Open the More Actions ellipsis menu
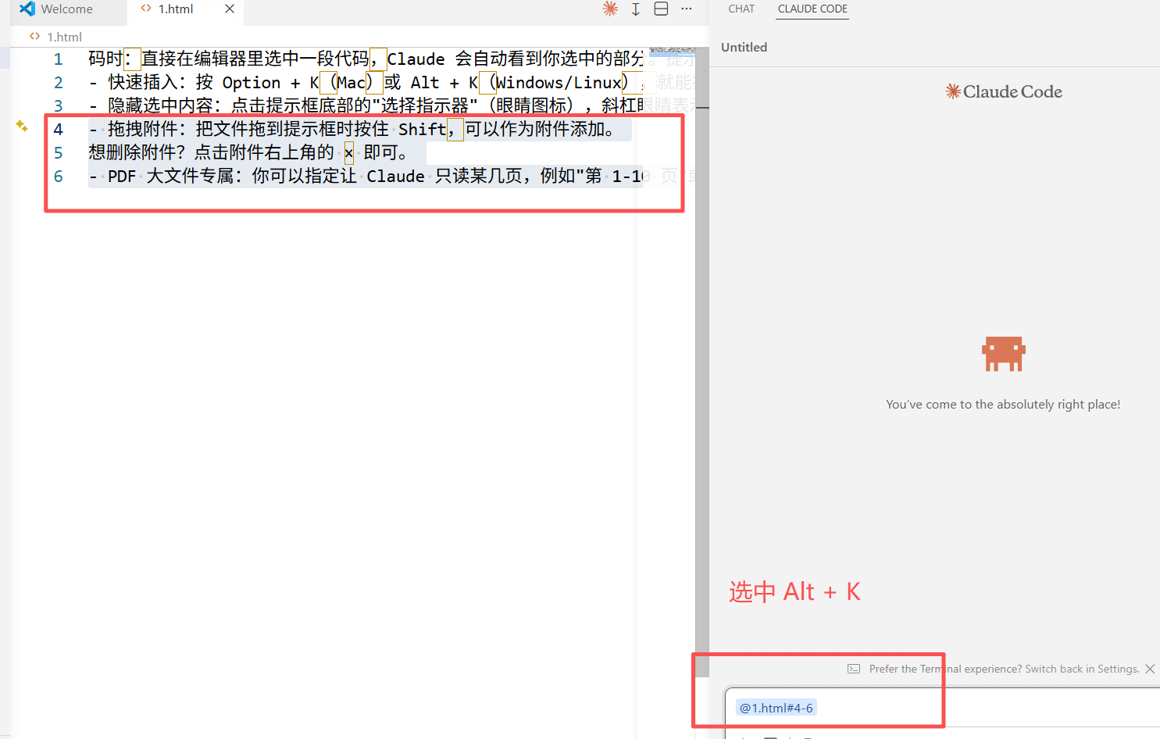This screenshot has height=739, width=1160. point(687,9)
